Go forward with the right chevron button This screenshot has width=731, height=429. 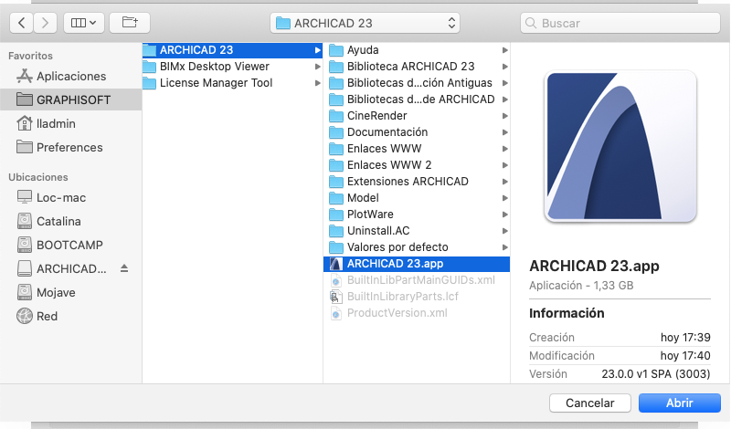coord(45,23)
